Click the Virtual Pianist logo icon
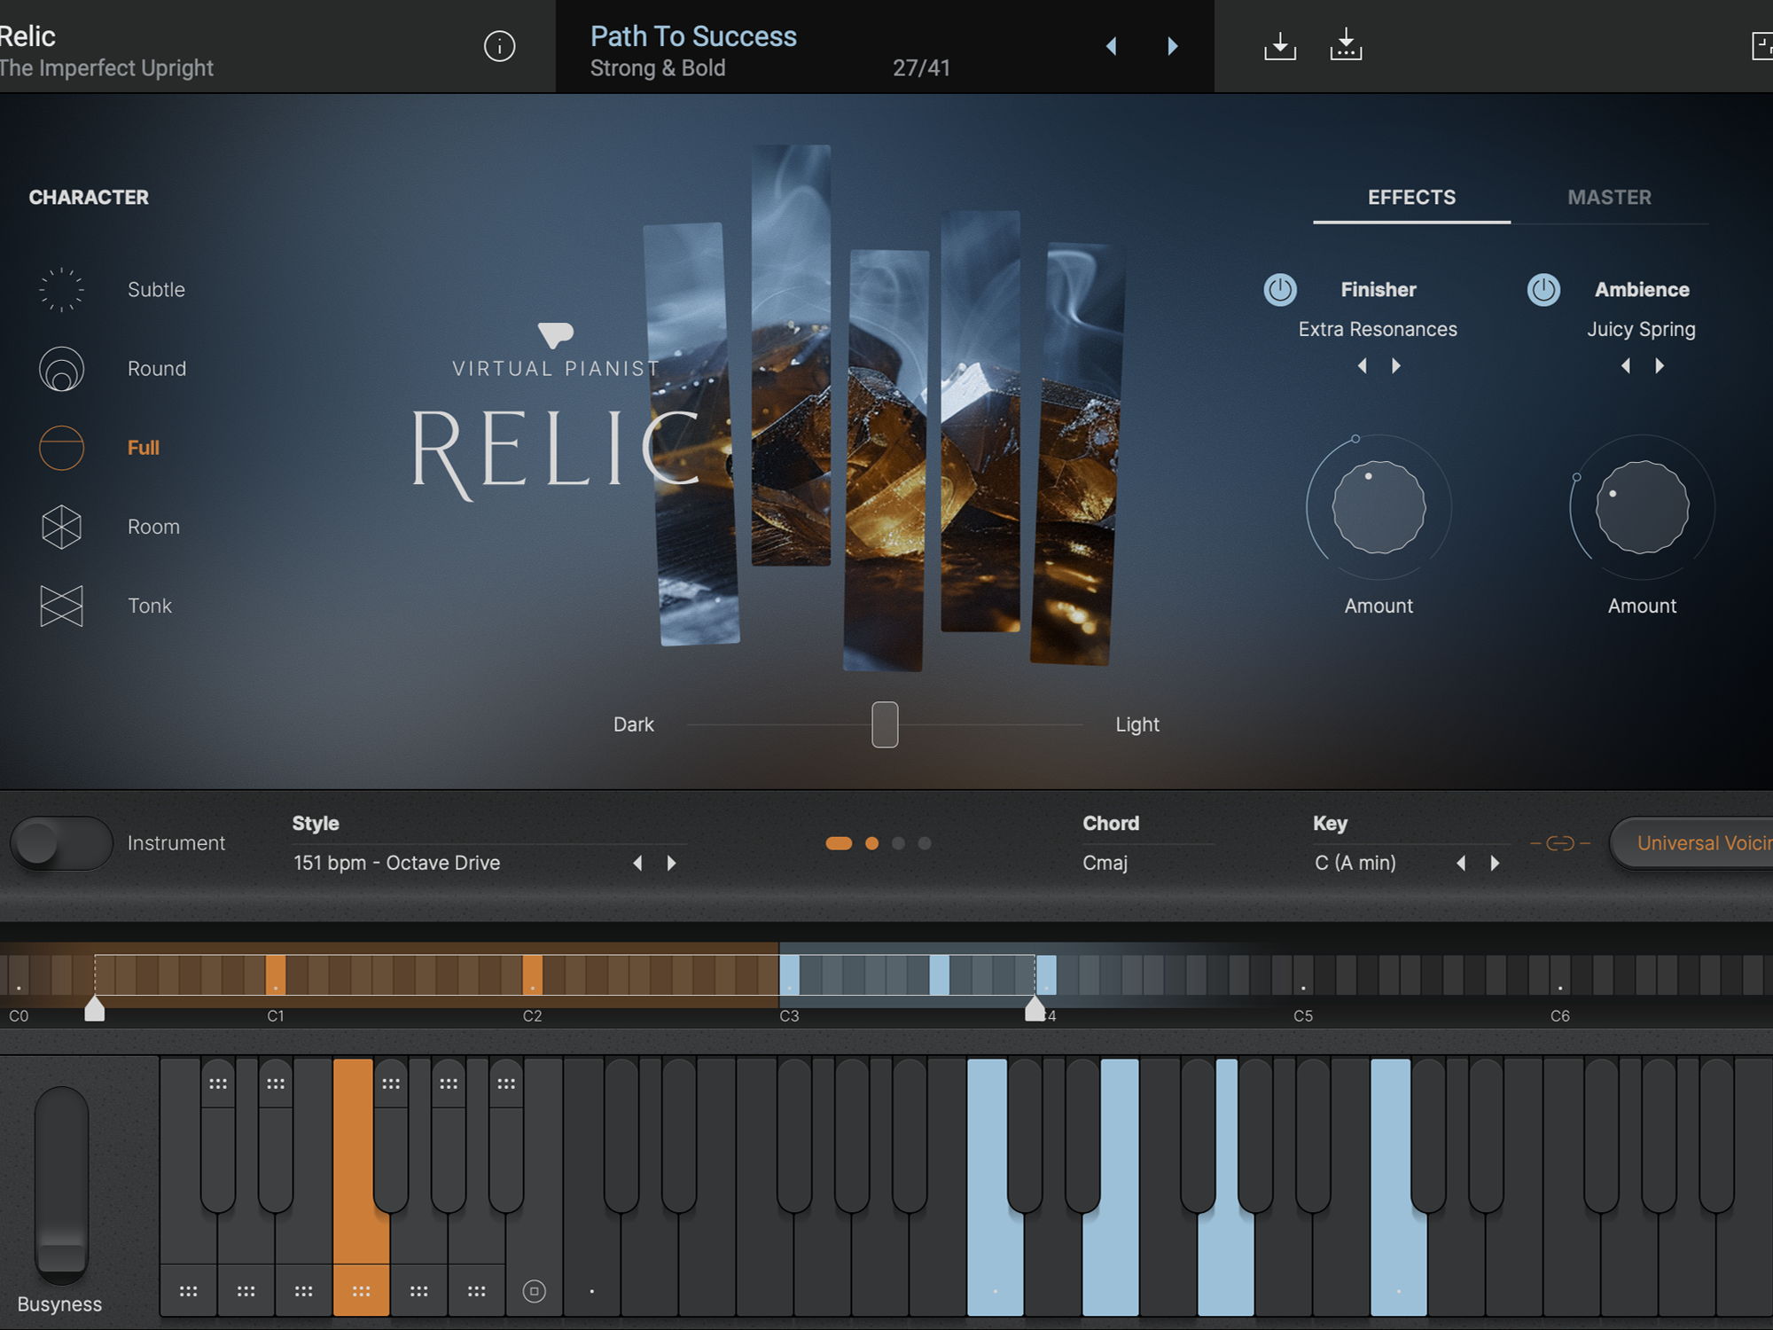 tap(556, 334)
